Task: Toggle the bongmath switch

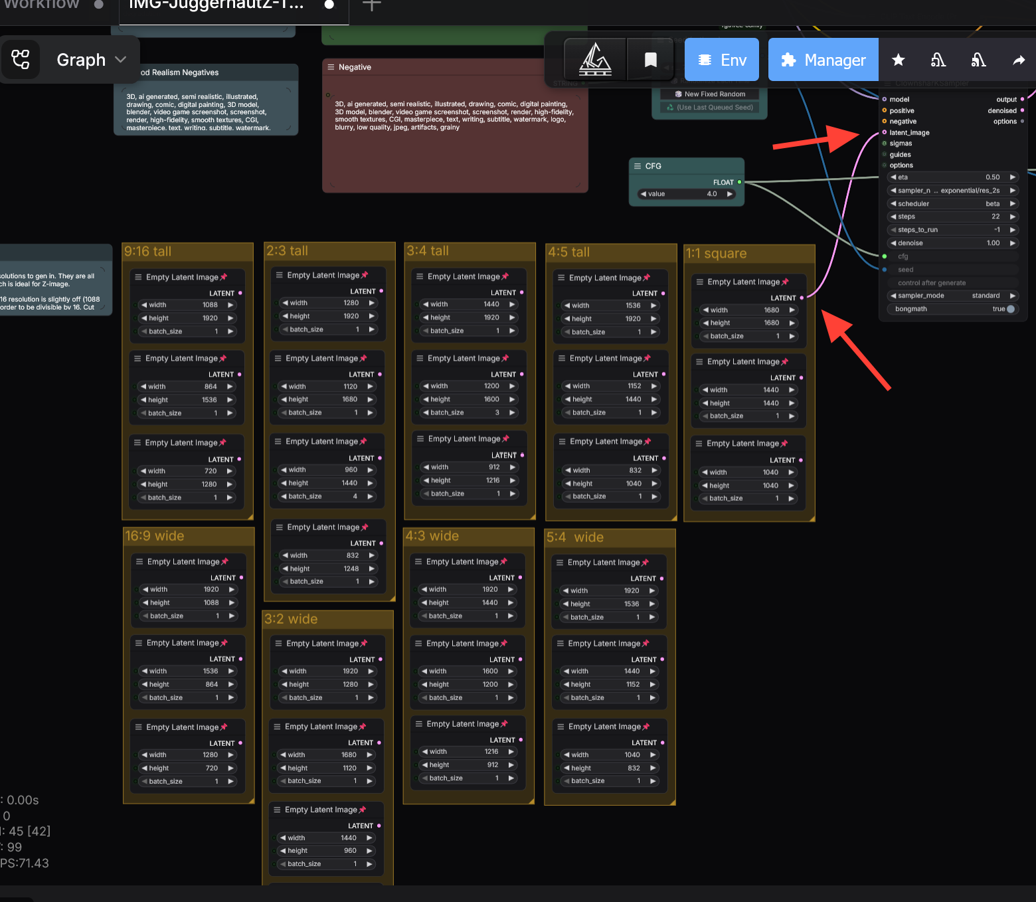Action: coord(1010,309)
